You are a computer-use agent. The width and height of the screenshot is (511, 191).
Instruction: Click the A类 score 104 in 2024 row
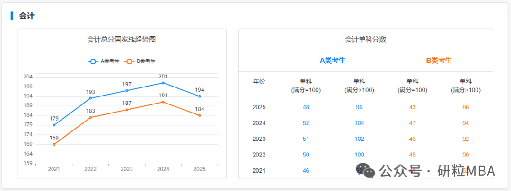pyautogui.click(x=359, y=123)
